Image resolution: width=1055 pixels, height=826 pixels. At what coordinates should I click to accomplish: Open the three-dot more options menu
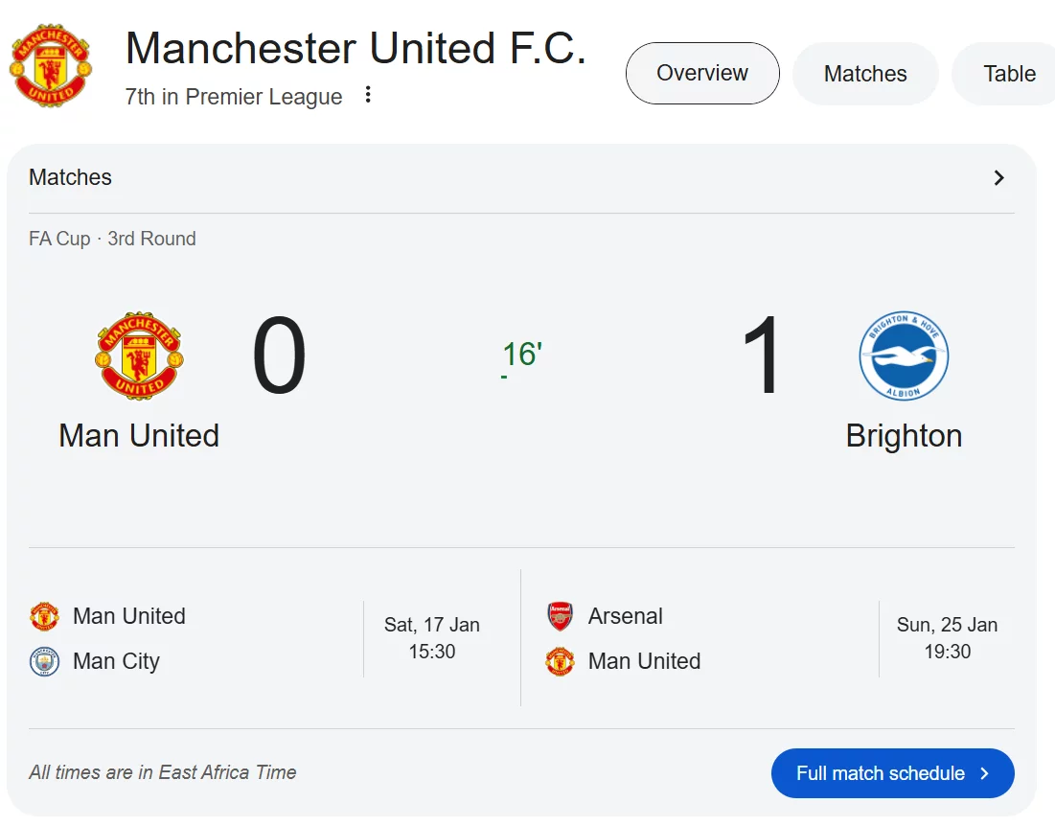tap(368, 95)
